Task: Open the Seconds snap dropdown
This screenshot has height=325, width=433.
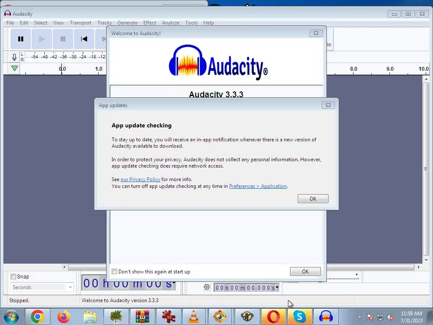Action: click(x=42, y=287)
